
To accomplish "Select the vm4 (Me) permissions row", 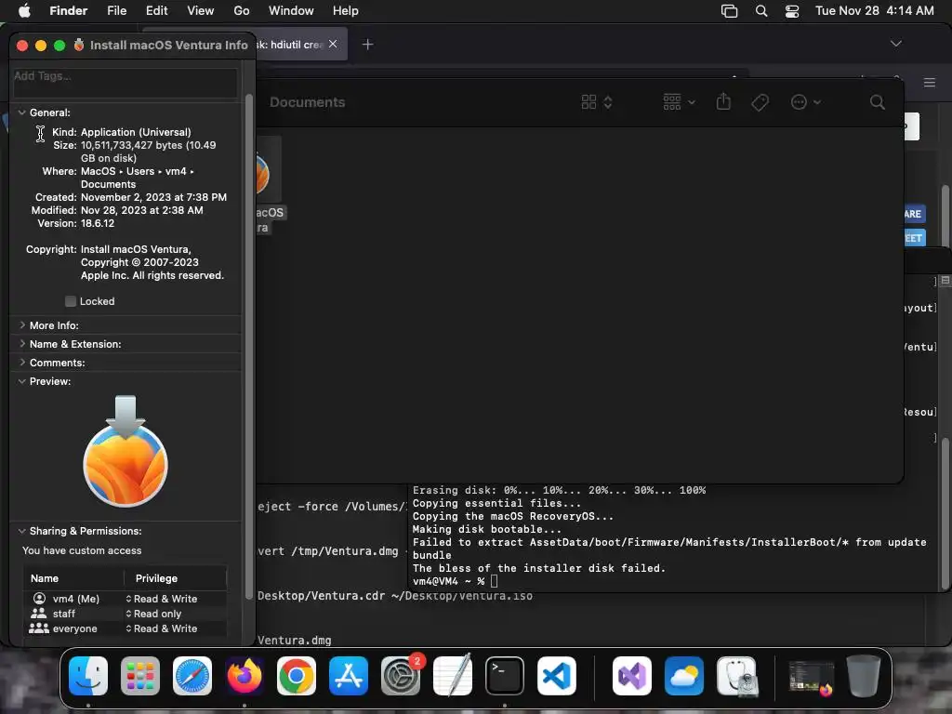I will (126, 599).
